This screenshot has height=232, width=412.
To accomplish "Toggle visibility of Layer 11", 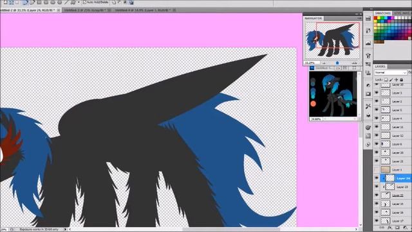I will click(377, 127).
